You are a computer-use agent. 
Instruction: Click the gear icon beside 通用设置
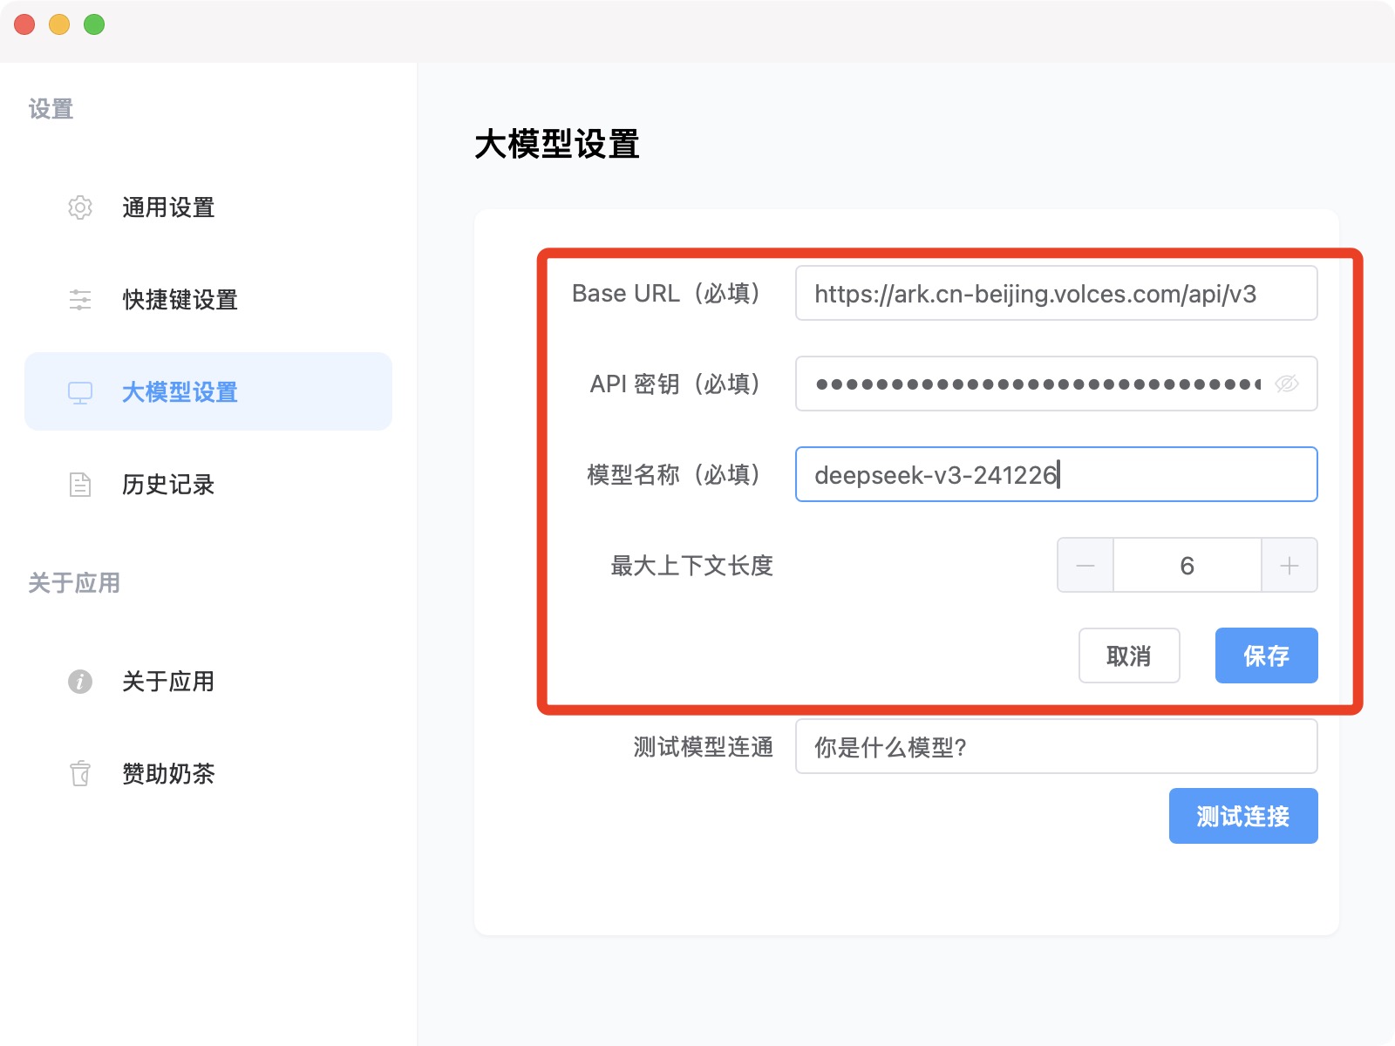80,207
